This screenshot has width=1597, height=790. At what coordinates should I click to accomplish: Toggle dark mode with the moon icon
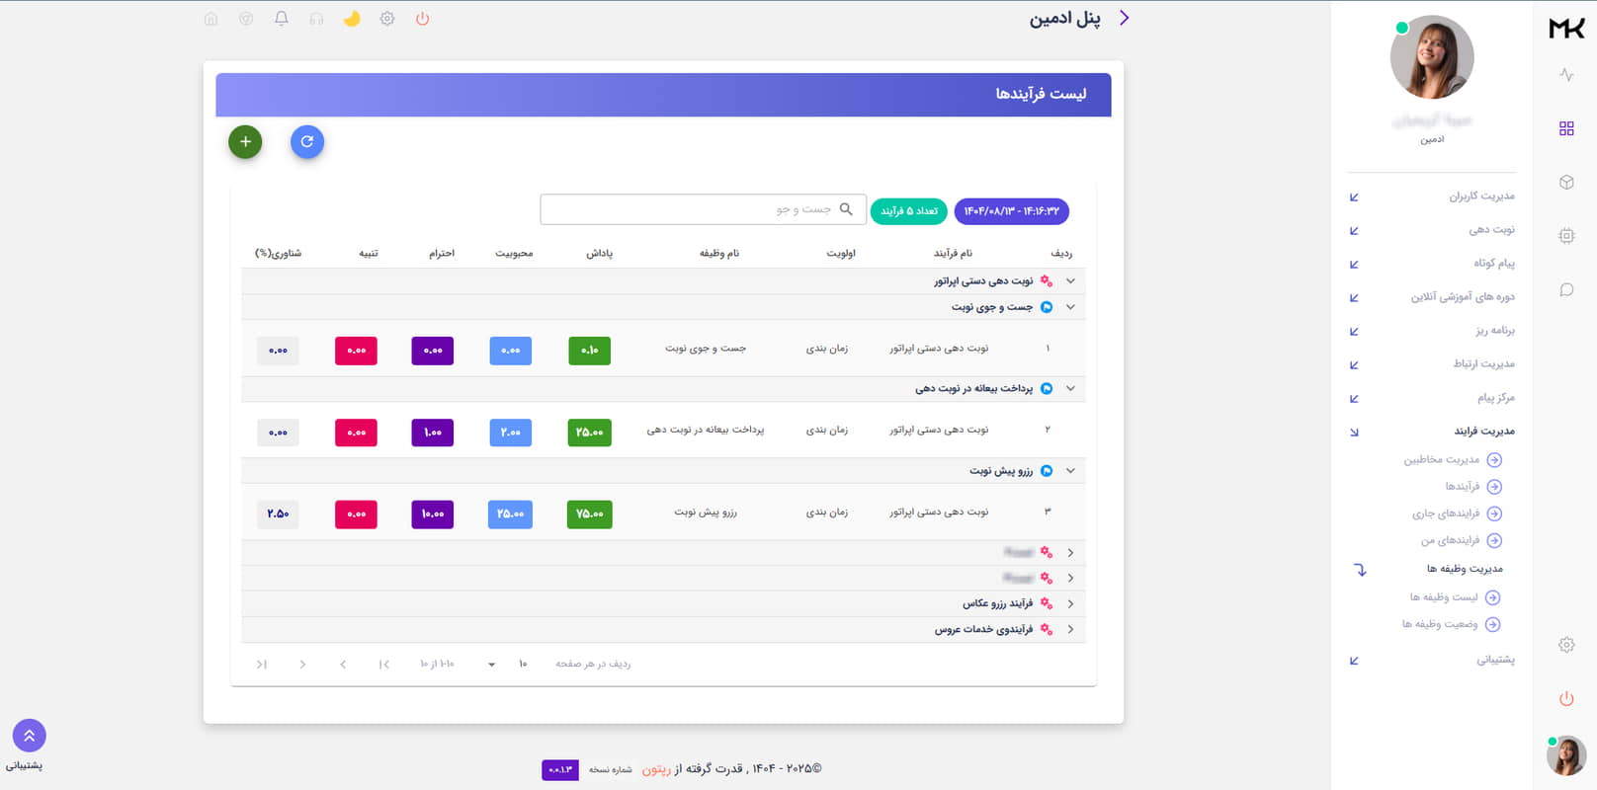coord(352,19)
